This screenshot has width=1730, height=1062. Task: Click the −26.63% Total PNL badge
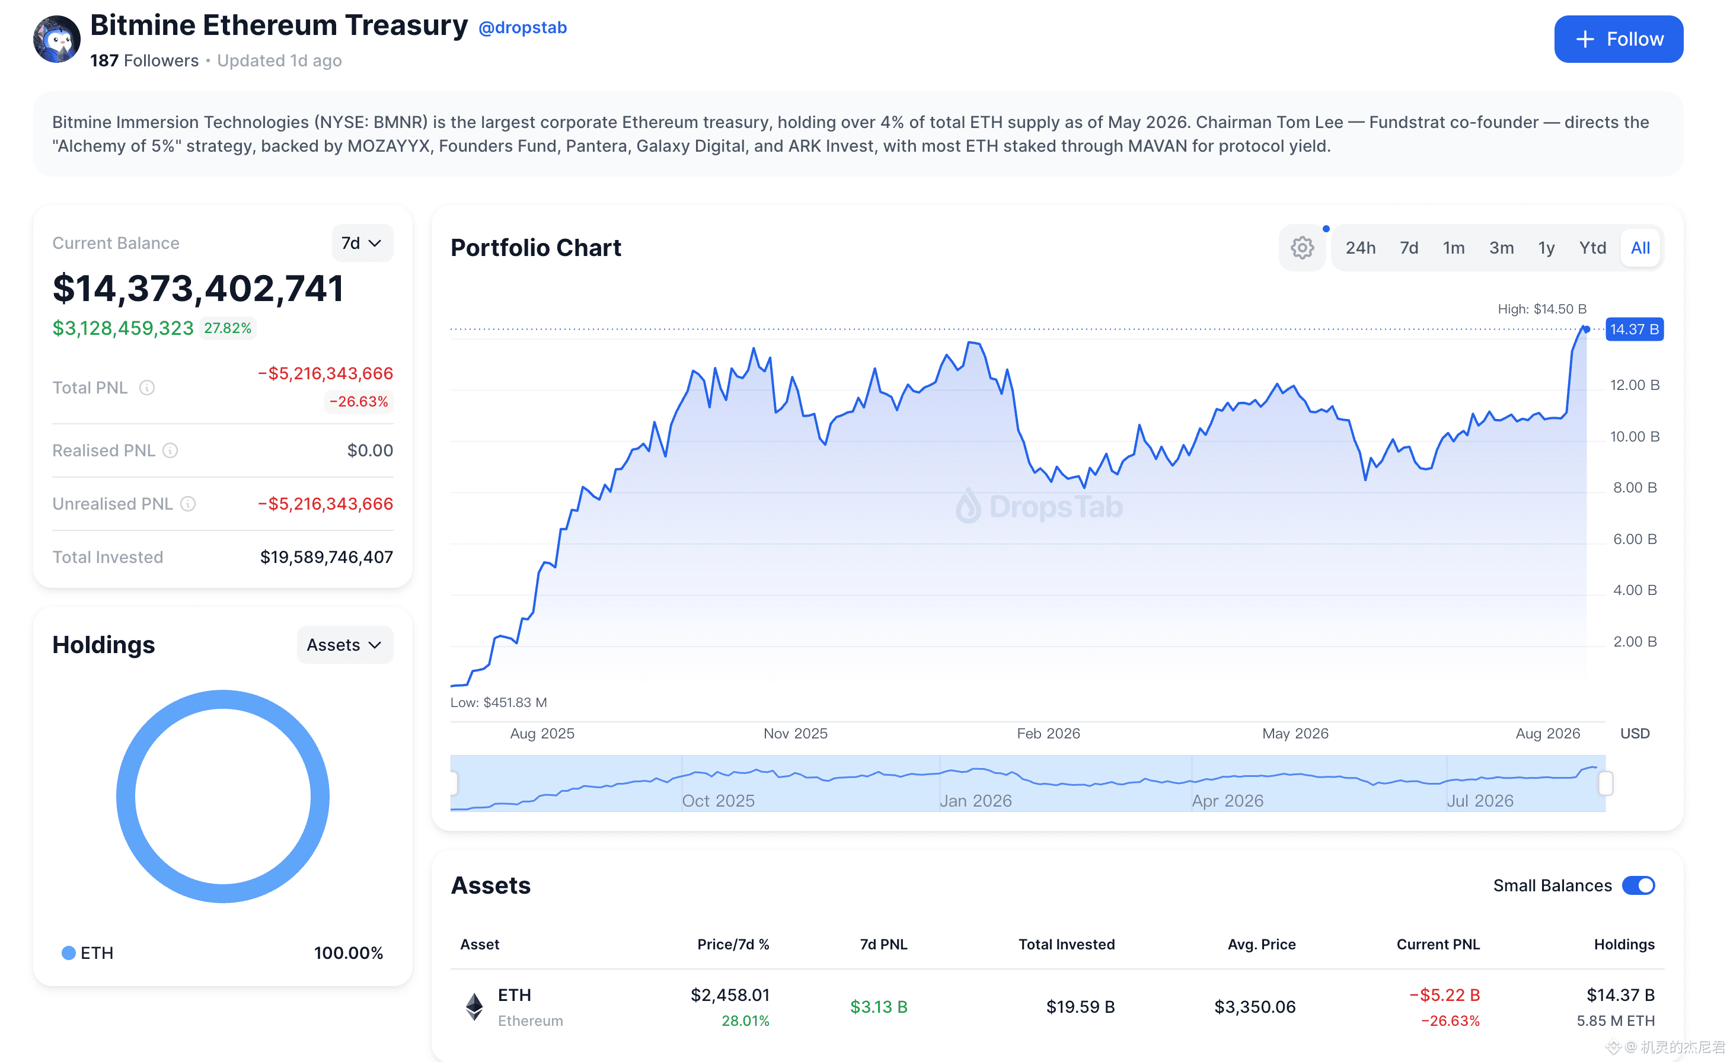(358, 402)
